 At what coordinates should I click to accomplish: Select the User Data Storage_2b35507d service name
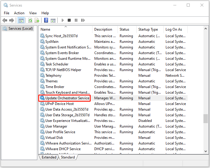click(x=67, y=115)
